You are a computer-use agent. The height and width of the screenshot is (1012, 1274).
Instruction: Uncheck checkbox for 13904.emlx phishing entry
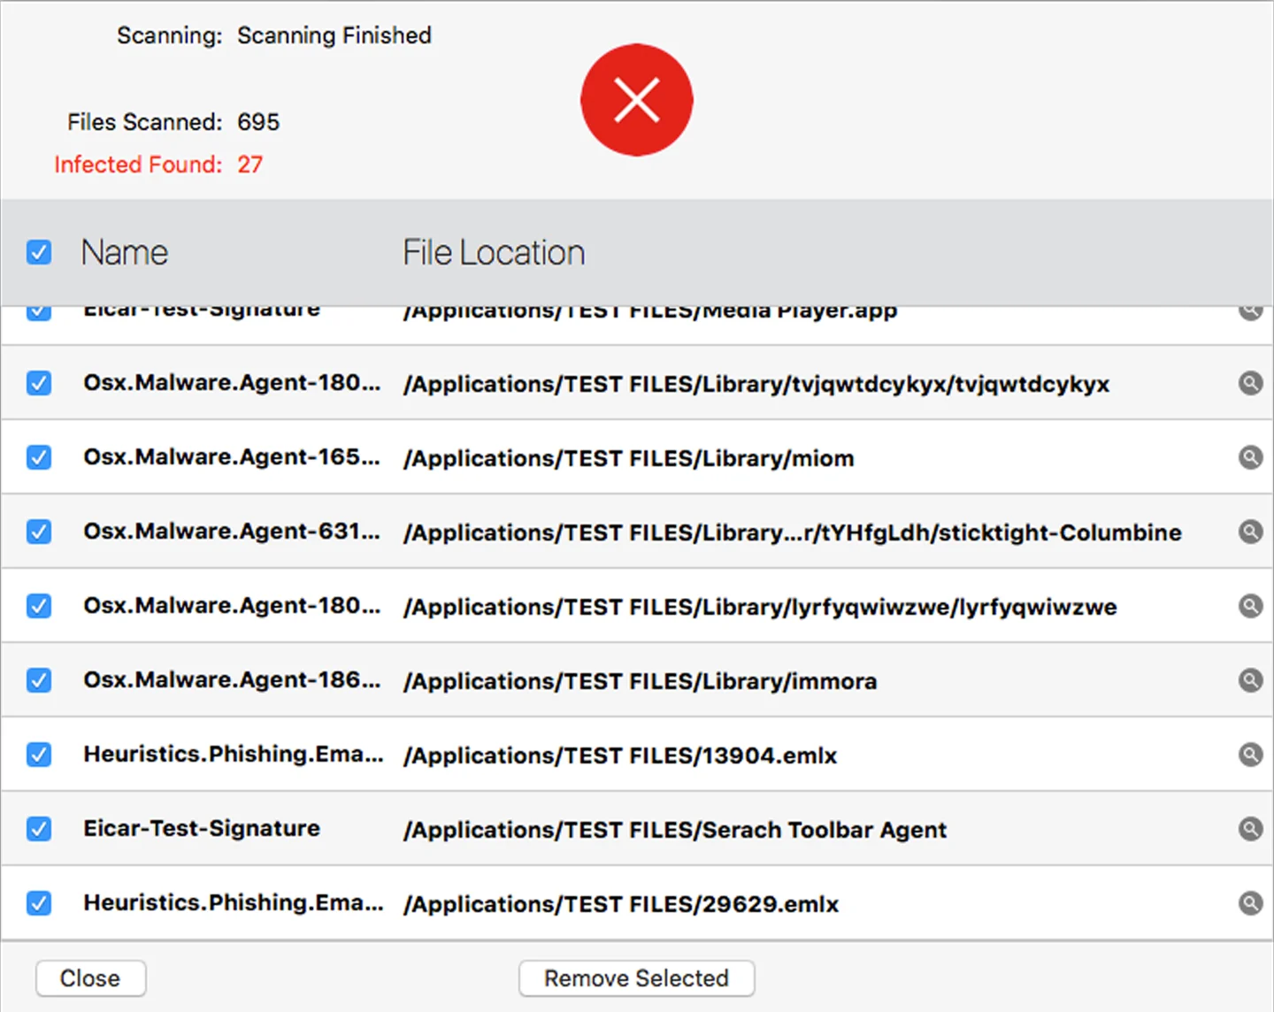[39, 755]
